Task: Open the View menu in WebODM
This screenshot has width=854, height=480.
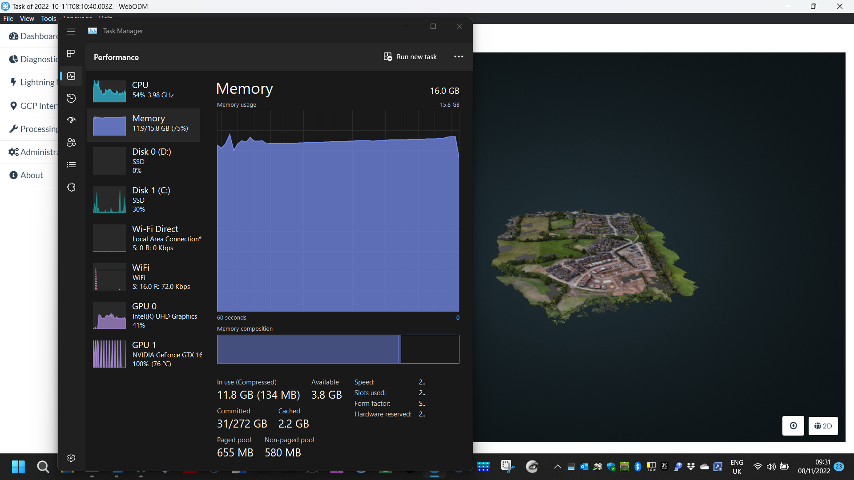Action: point(27,18)
